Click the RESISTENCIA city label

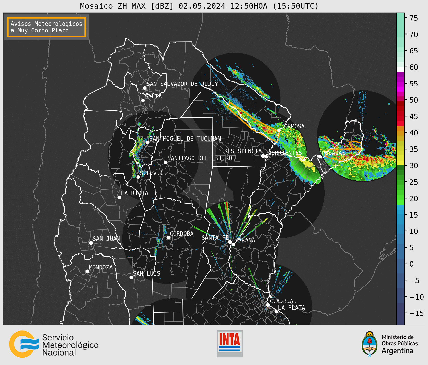coord(243,151)
